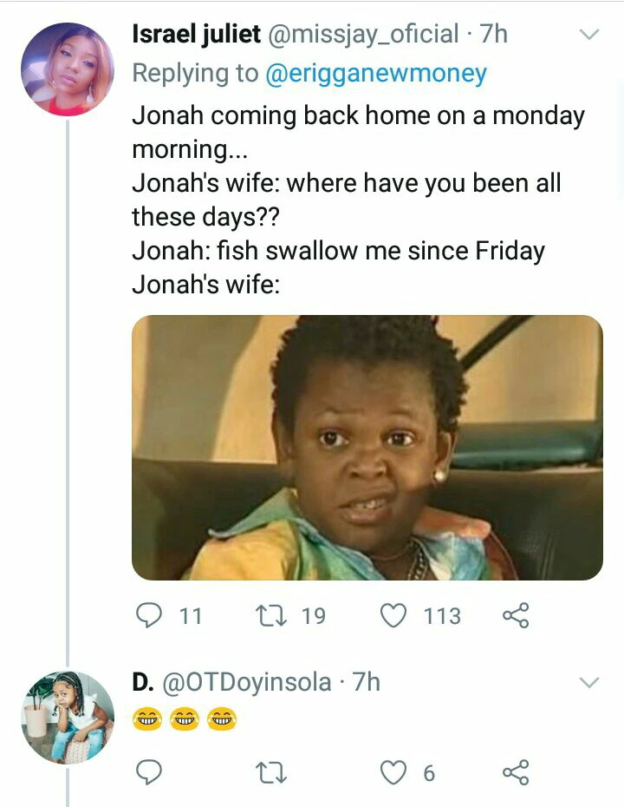Expand options chevron on D.'s tweet
This screenshot has height=807, width=624.
[x=588, y=683]
